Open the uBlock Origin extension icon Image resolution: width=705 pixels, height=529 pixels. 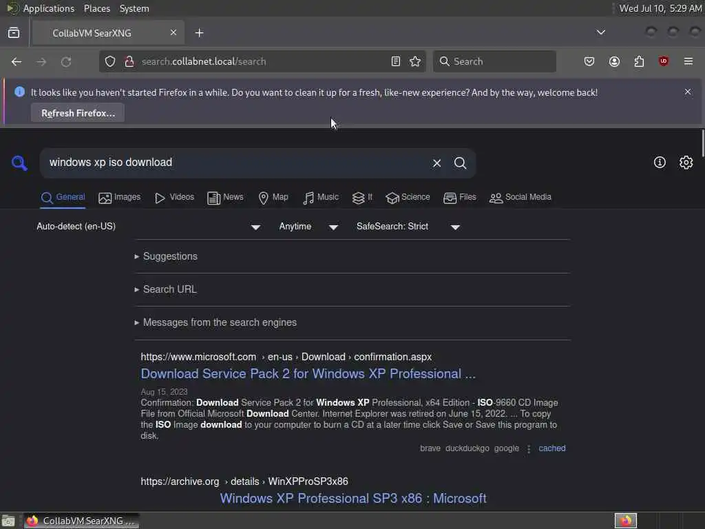click(663, 61)
